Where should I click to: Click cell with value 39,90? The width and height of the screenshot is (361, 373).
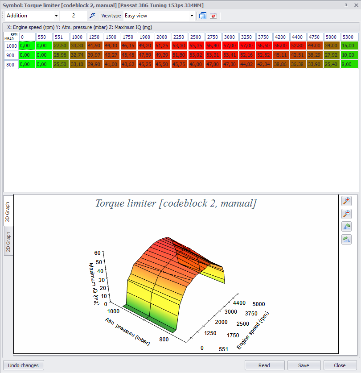pos(95,64)
